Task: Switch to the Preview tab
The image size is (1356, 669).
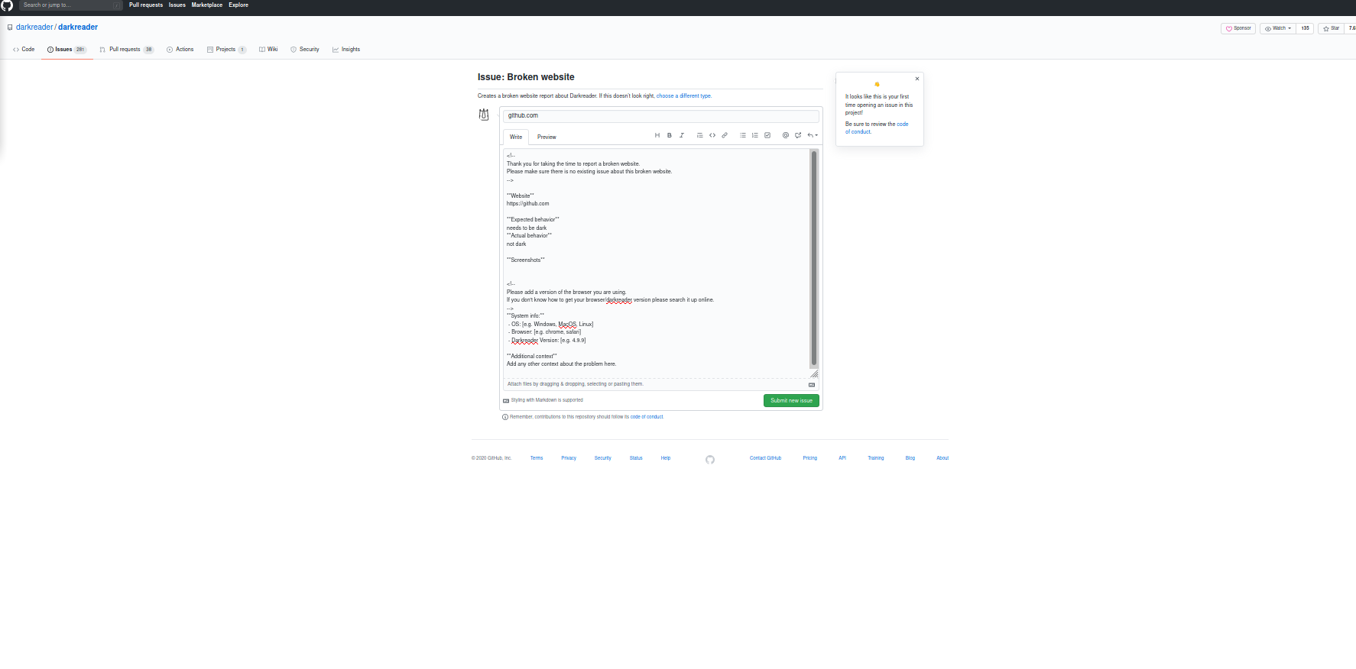Action: pos(547,137)
